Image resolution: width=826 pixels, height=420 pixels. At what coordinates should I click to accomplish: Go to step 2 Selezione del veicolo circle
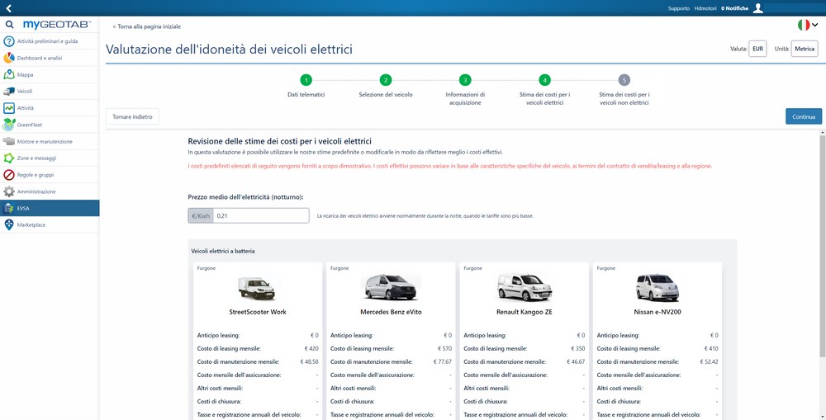tap(386, 80)
